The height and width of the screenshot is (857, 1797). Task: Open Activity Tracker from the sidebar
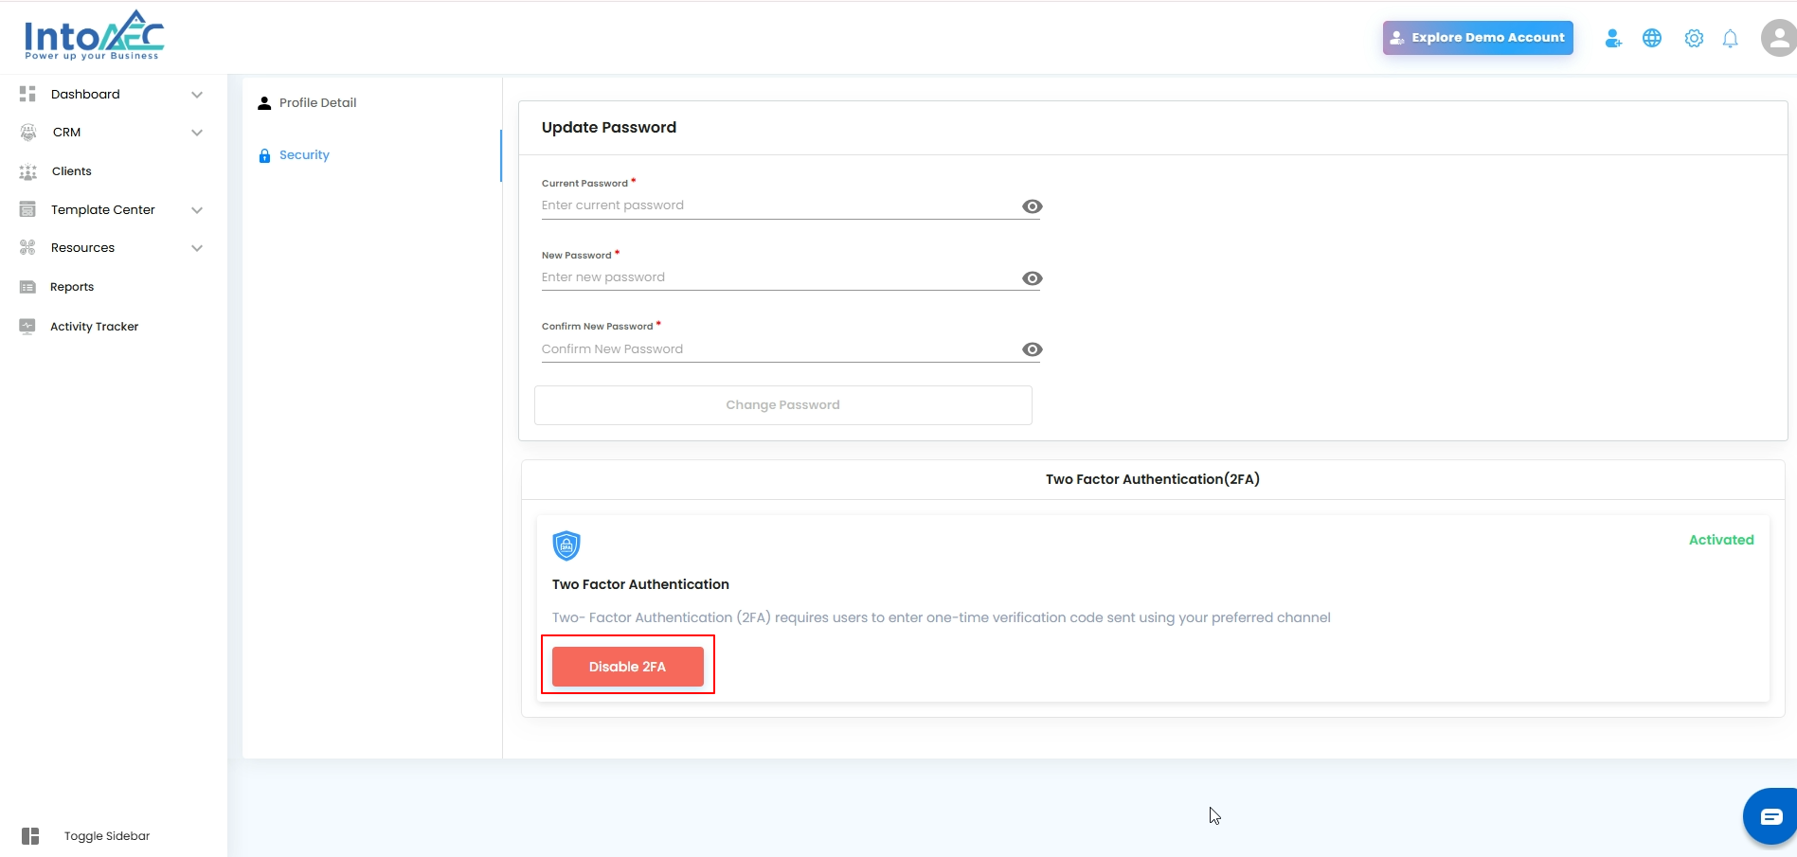(x=94, y=327)
